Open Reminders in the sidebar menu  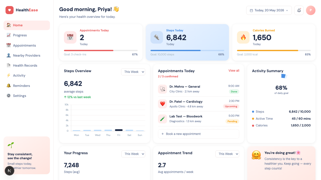27,86
